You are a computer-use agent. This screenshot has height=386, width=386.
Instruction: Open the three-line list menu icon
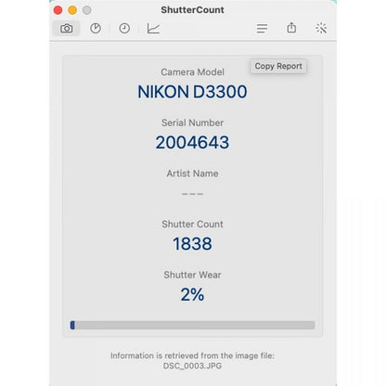[x=262, y=29]
